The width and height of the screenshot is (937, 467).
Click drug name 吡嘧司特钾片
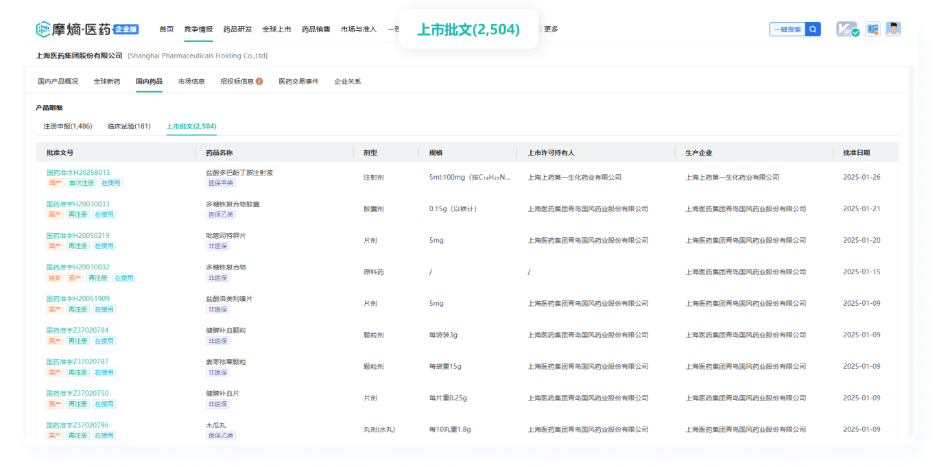tap(226, 236)
